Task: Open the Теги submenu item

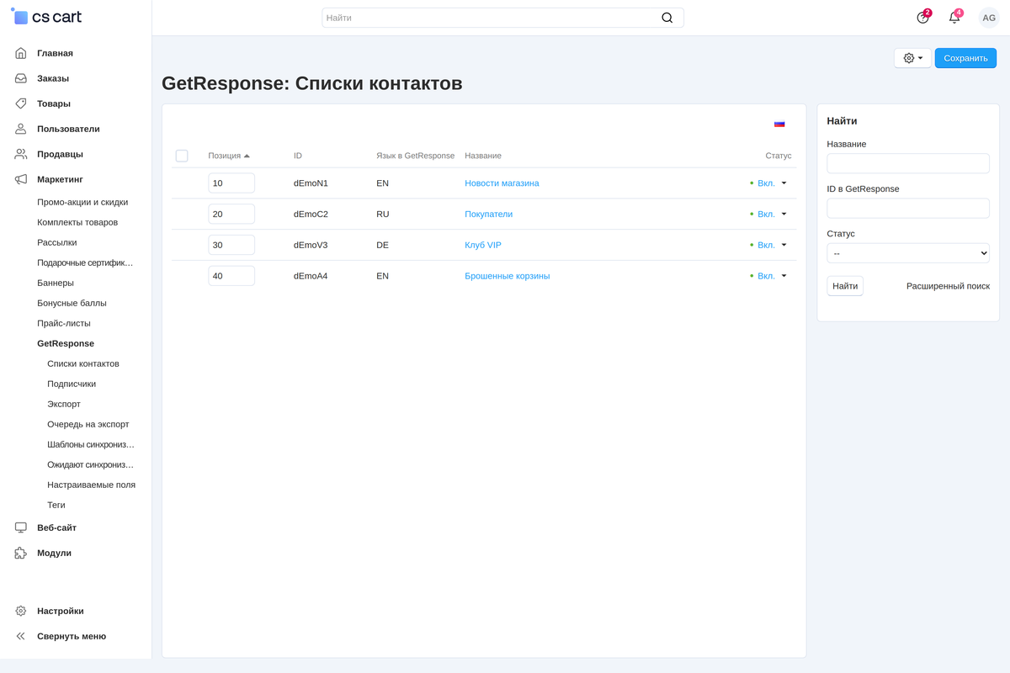Action: click(56, 506)
